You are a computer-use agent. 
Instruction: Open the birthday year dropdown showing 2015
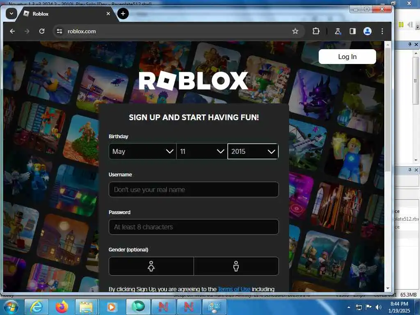point(253,151)
